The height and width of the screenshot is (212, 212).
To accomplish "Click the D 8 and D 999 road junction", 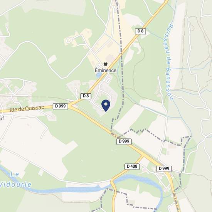I will click(70, 106).
